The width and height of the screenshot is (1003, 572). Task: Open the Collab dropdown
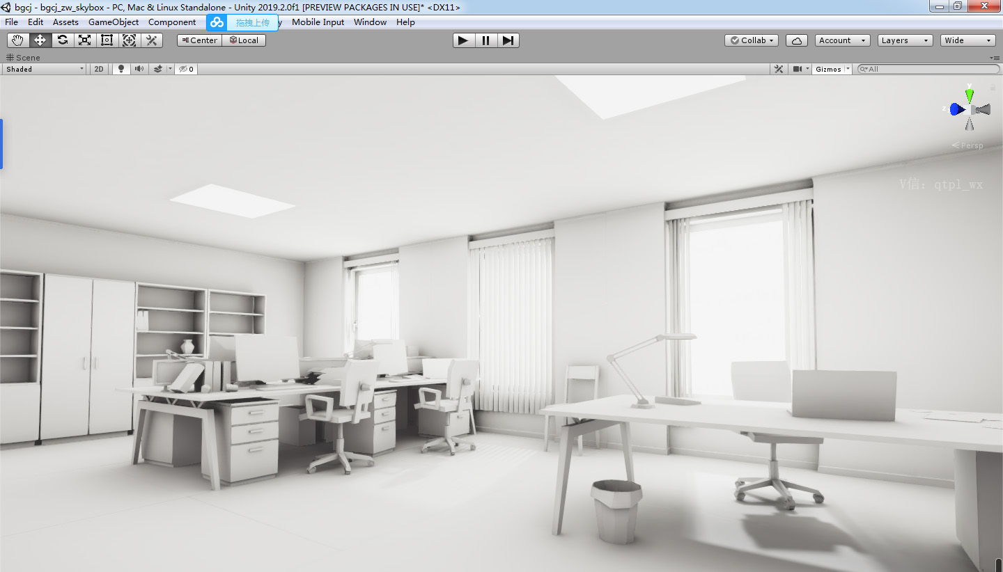pos(752,40)
